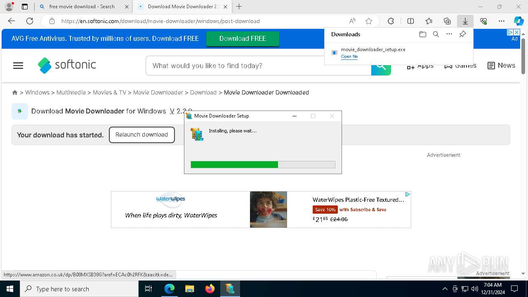528x297 pixels.
Task: Open browser profile avatar icon
Action: click(9, 7)
